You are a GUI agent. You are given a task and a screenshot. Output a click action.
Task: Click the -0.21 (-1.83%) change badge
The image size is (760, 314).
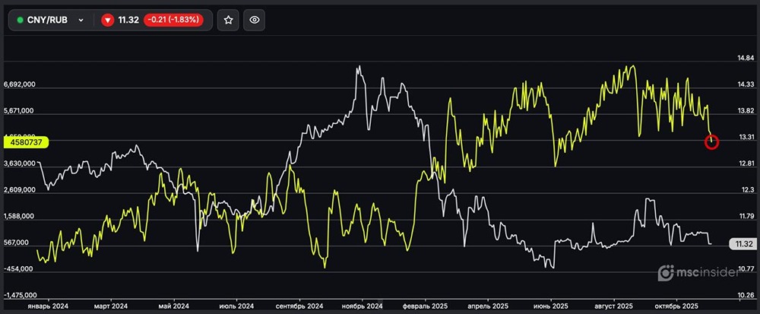173,20
